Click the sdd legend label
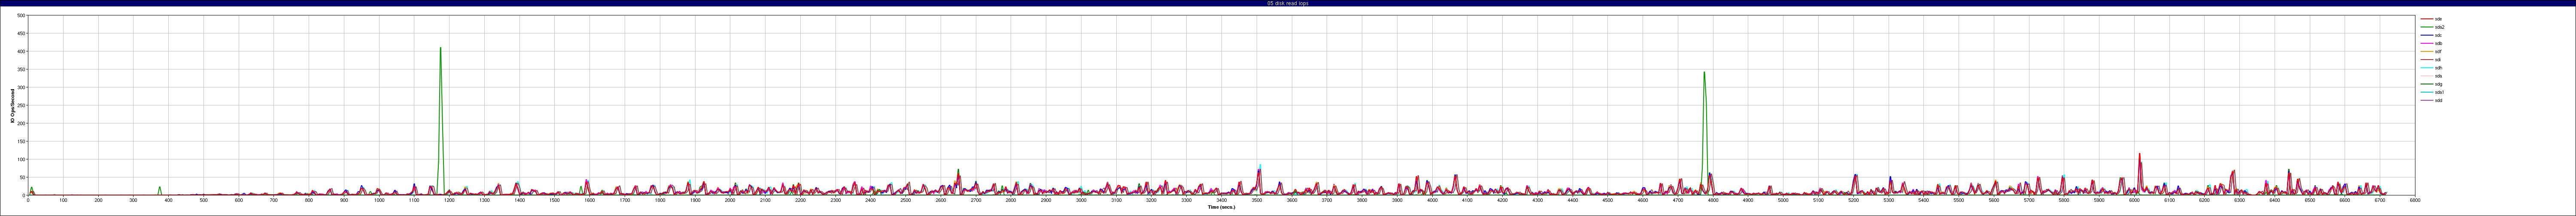The height and width of the screenshot is (216, 2576). tap(2438, 100)
